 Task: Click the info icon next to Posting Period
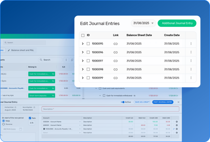(16, 107)
